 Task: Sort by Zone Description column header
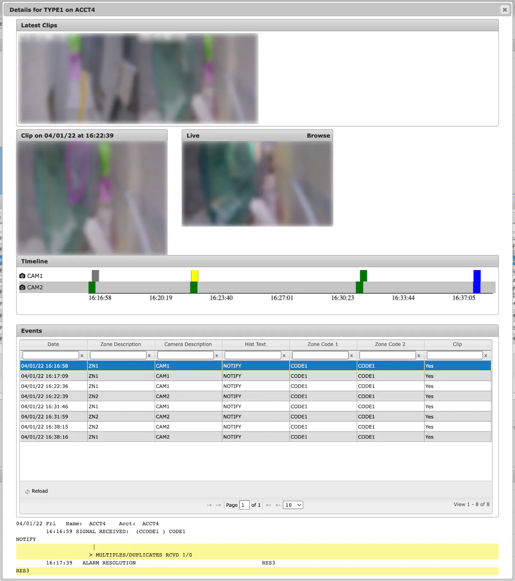[x=121, y=344]
